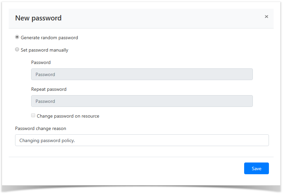Screen dimensions: 285x195
Task: Click the empty dialog header bar area
Action: pos(161,18)
